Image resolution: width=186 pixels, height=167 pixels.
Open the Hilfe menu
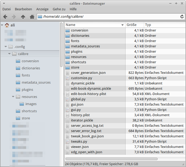click(73, 9)
